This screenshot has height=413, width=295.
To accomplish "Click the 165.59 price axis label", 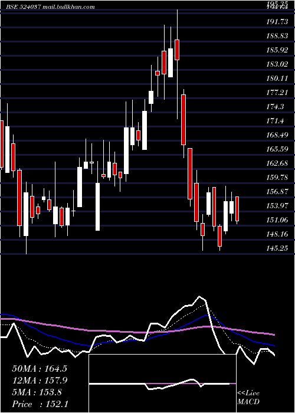I will coord(277,149).
